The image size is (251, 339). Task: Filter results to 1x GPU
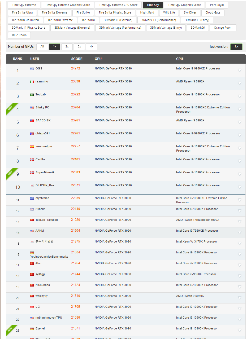[55, 47]
